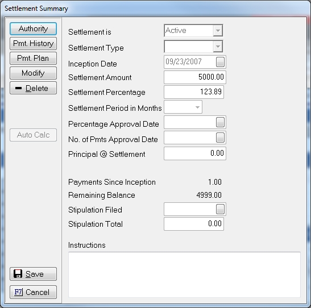Click the Settlement Amount field
The width and height of the screenshot is (311, 308).
195,77
